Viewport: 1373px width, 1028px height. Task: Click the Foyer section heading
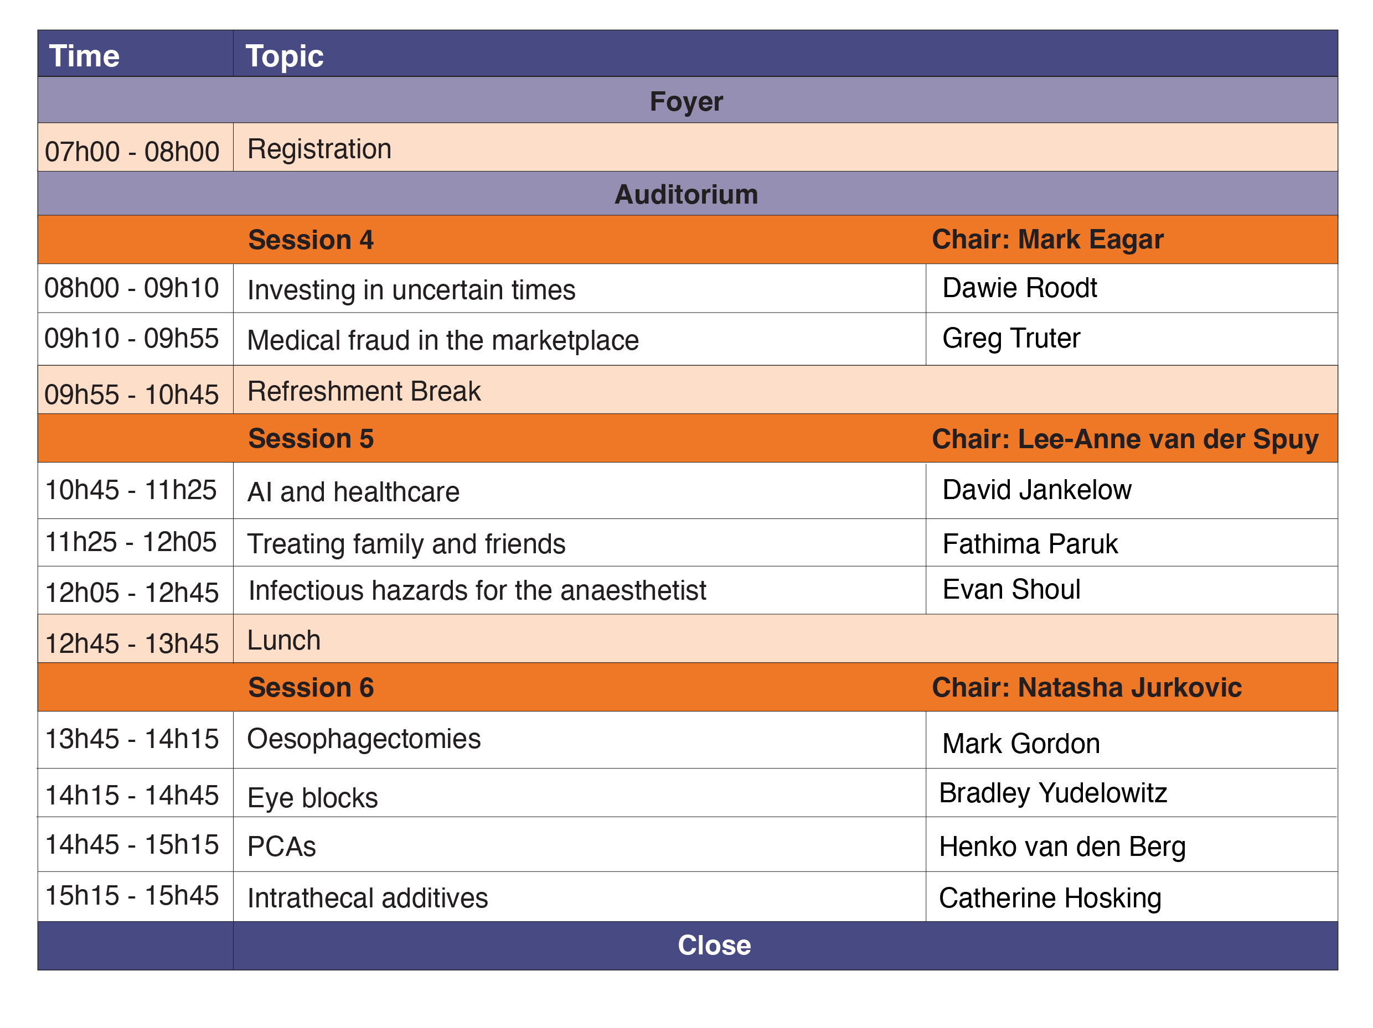688,100
